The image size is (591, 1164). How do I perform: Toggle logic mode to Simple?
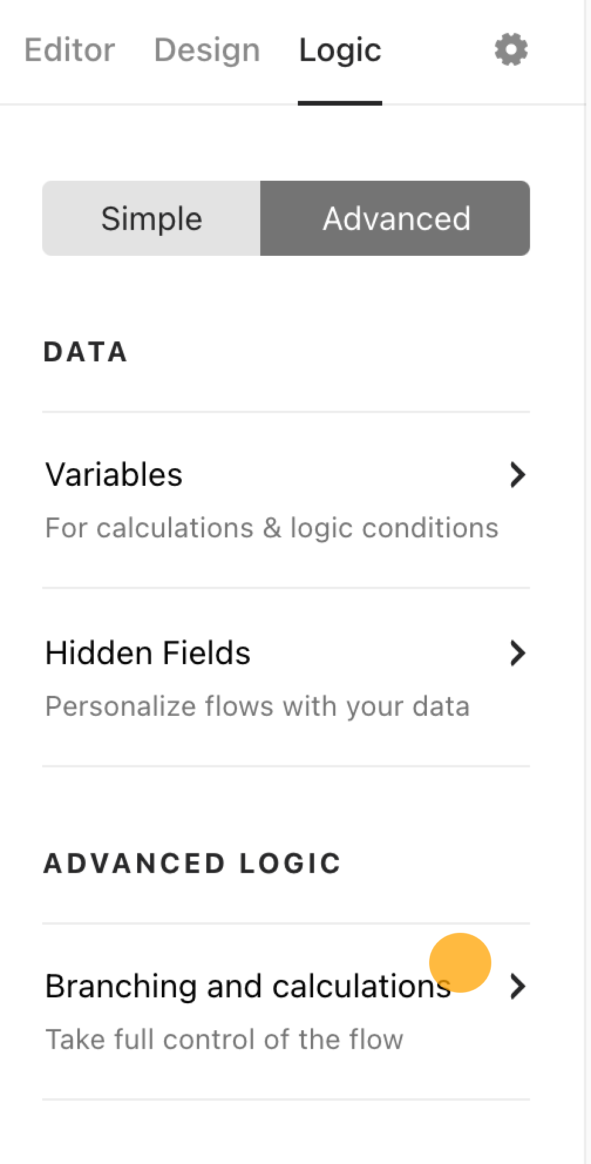coord(151,218)
